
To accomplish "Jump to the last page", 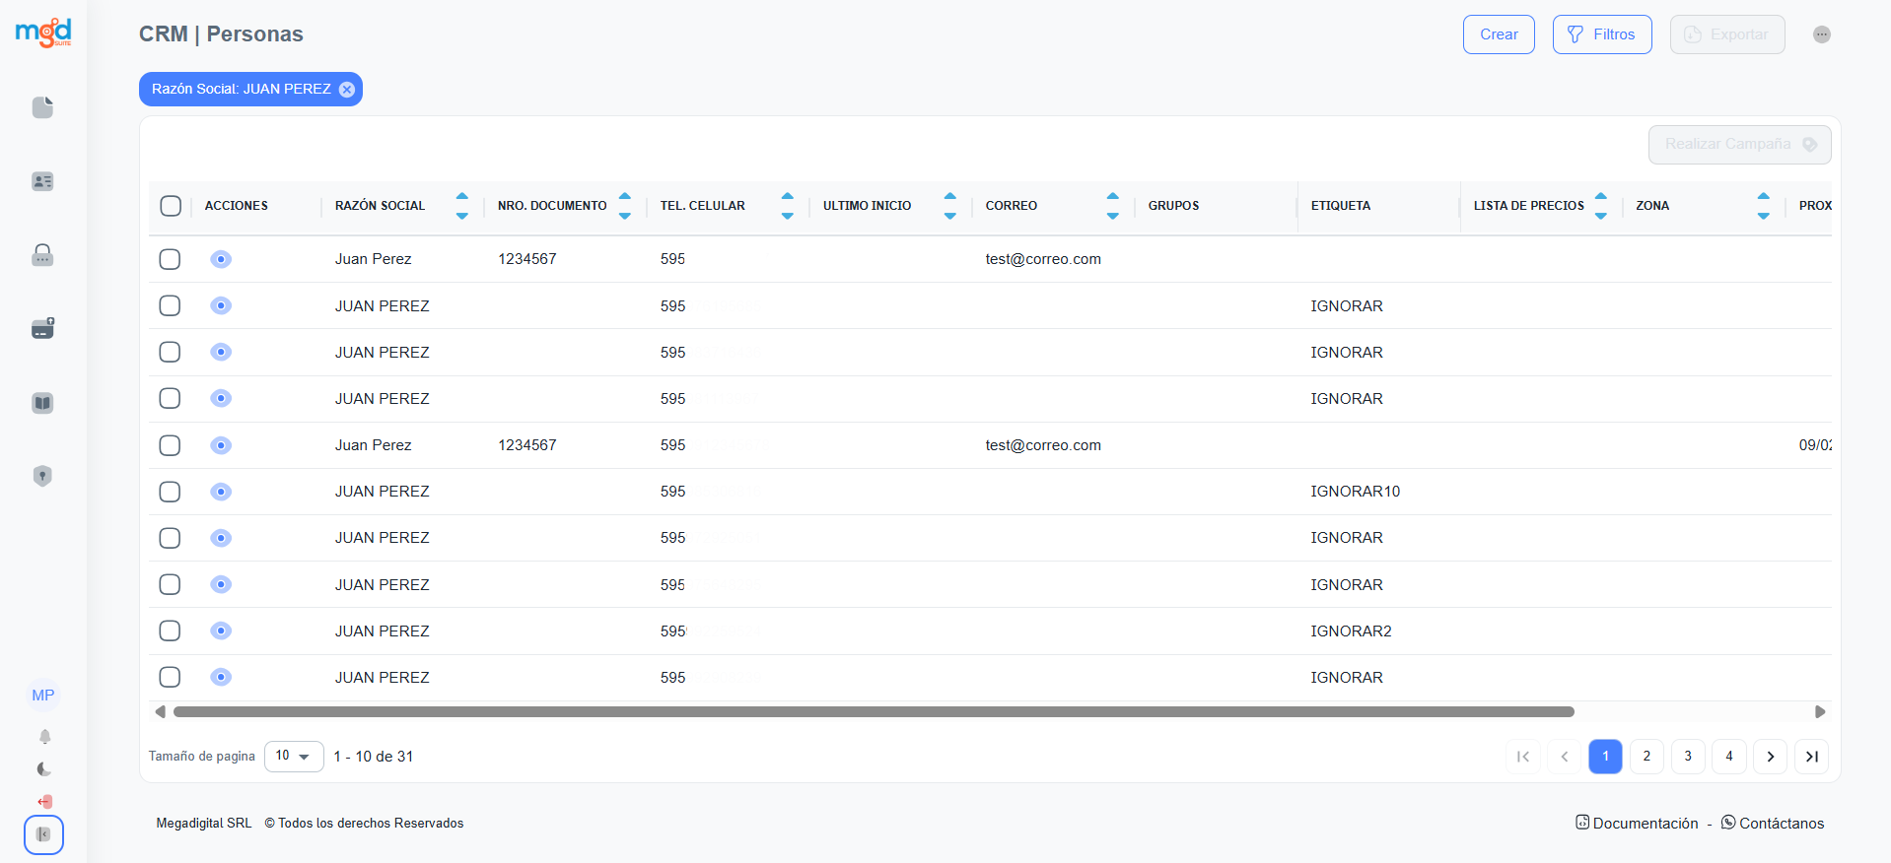I will click(x=1811, y=757).
